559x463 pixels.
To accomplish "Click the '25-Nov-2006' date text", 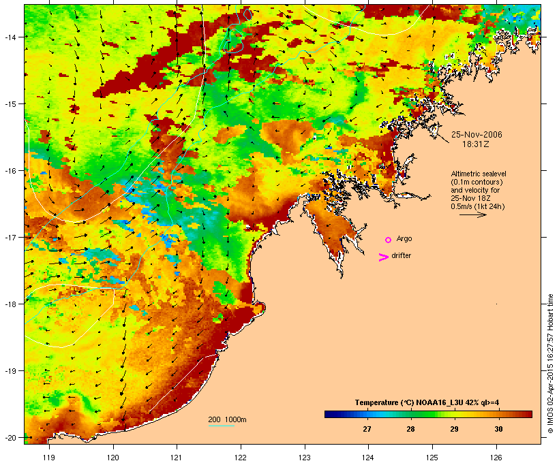I will click(x=477, y=135).
